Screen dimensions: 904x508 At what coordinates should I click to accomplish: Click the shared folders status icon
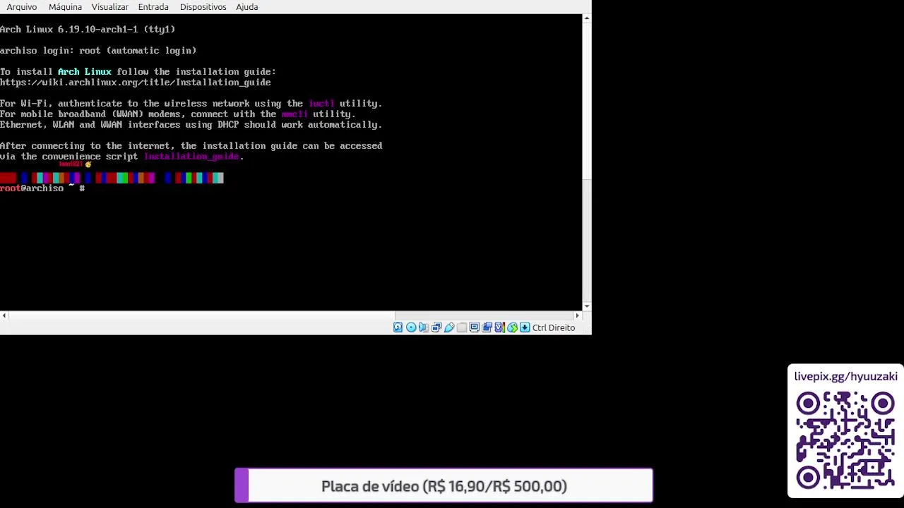(x=462, y=327)
